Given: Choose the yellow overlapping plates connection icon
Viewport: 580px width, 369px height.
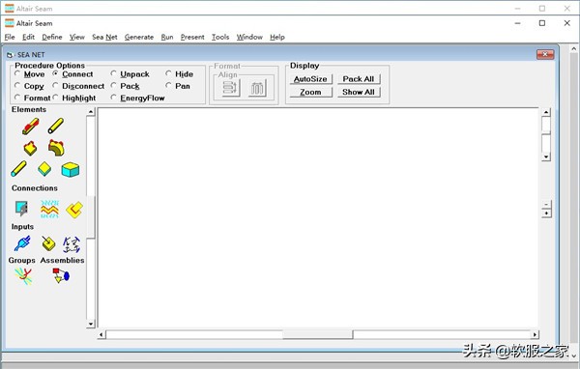Looking at the screenshot, I should click(x=74, y=210).
